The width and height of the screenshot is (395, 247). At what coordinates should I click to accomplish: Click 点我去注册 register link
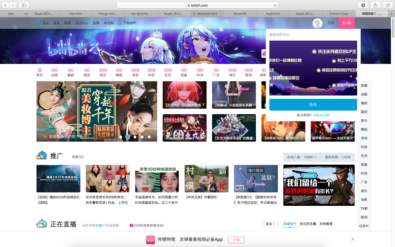coord(321,115)
